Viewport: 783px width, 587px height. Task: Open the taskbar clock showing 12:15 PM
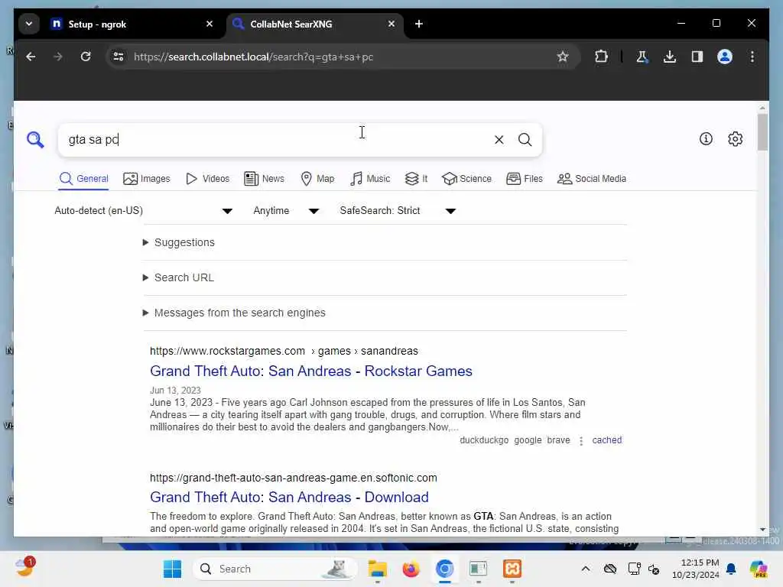pos(696,569)
